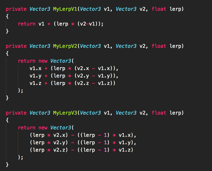Click v2.x in the MyLerpV3 body

click(59, 135)
